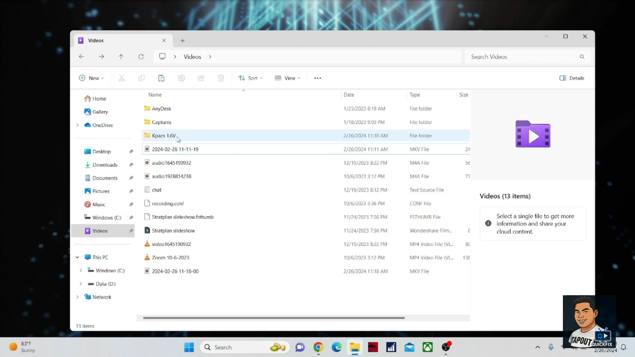The height and width of the screenshot is (357, 635).
Task: Select the Videos window tab
Action: point(123,41)
